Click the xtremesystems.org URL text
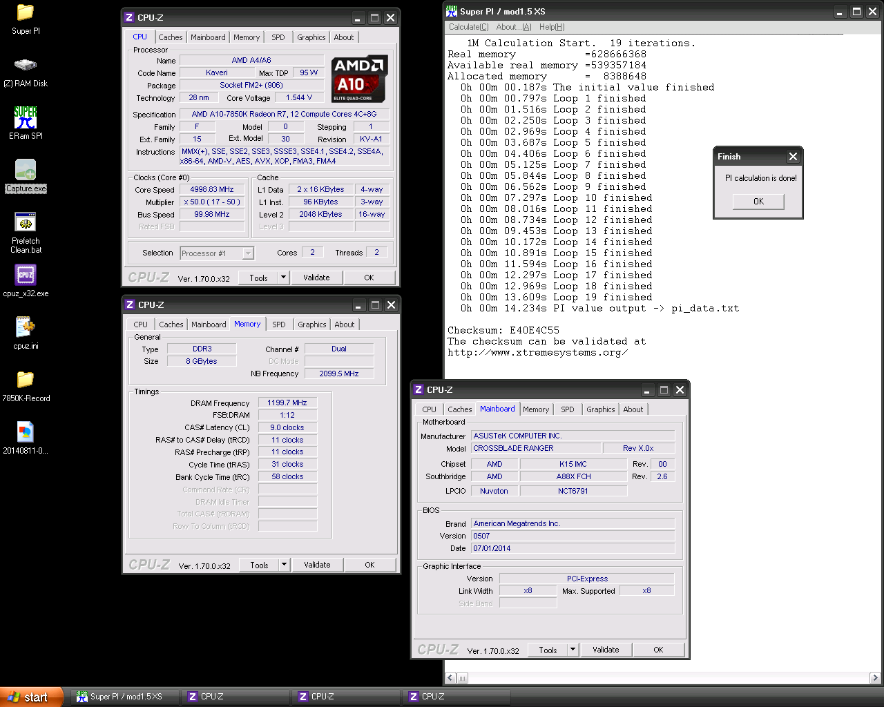Image resolution: width=884 pixels, height=707 pixels. pos(538,352)
